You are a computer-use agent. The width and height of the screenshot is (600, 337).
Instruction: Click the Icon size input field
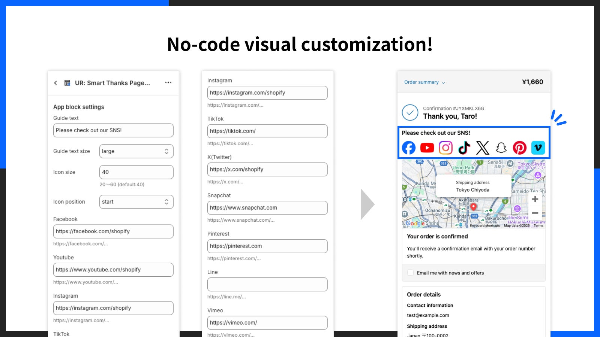(136, 172)
